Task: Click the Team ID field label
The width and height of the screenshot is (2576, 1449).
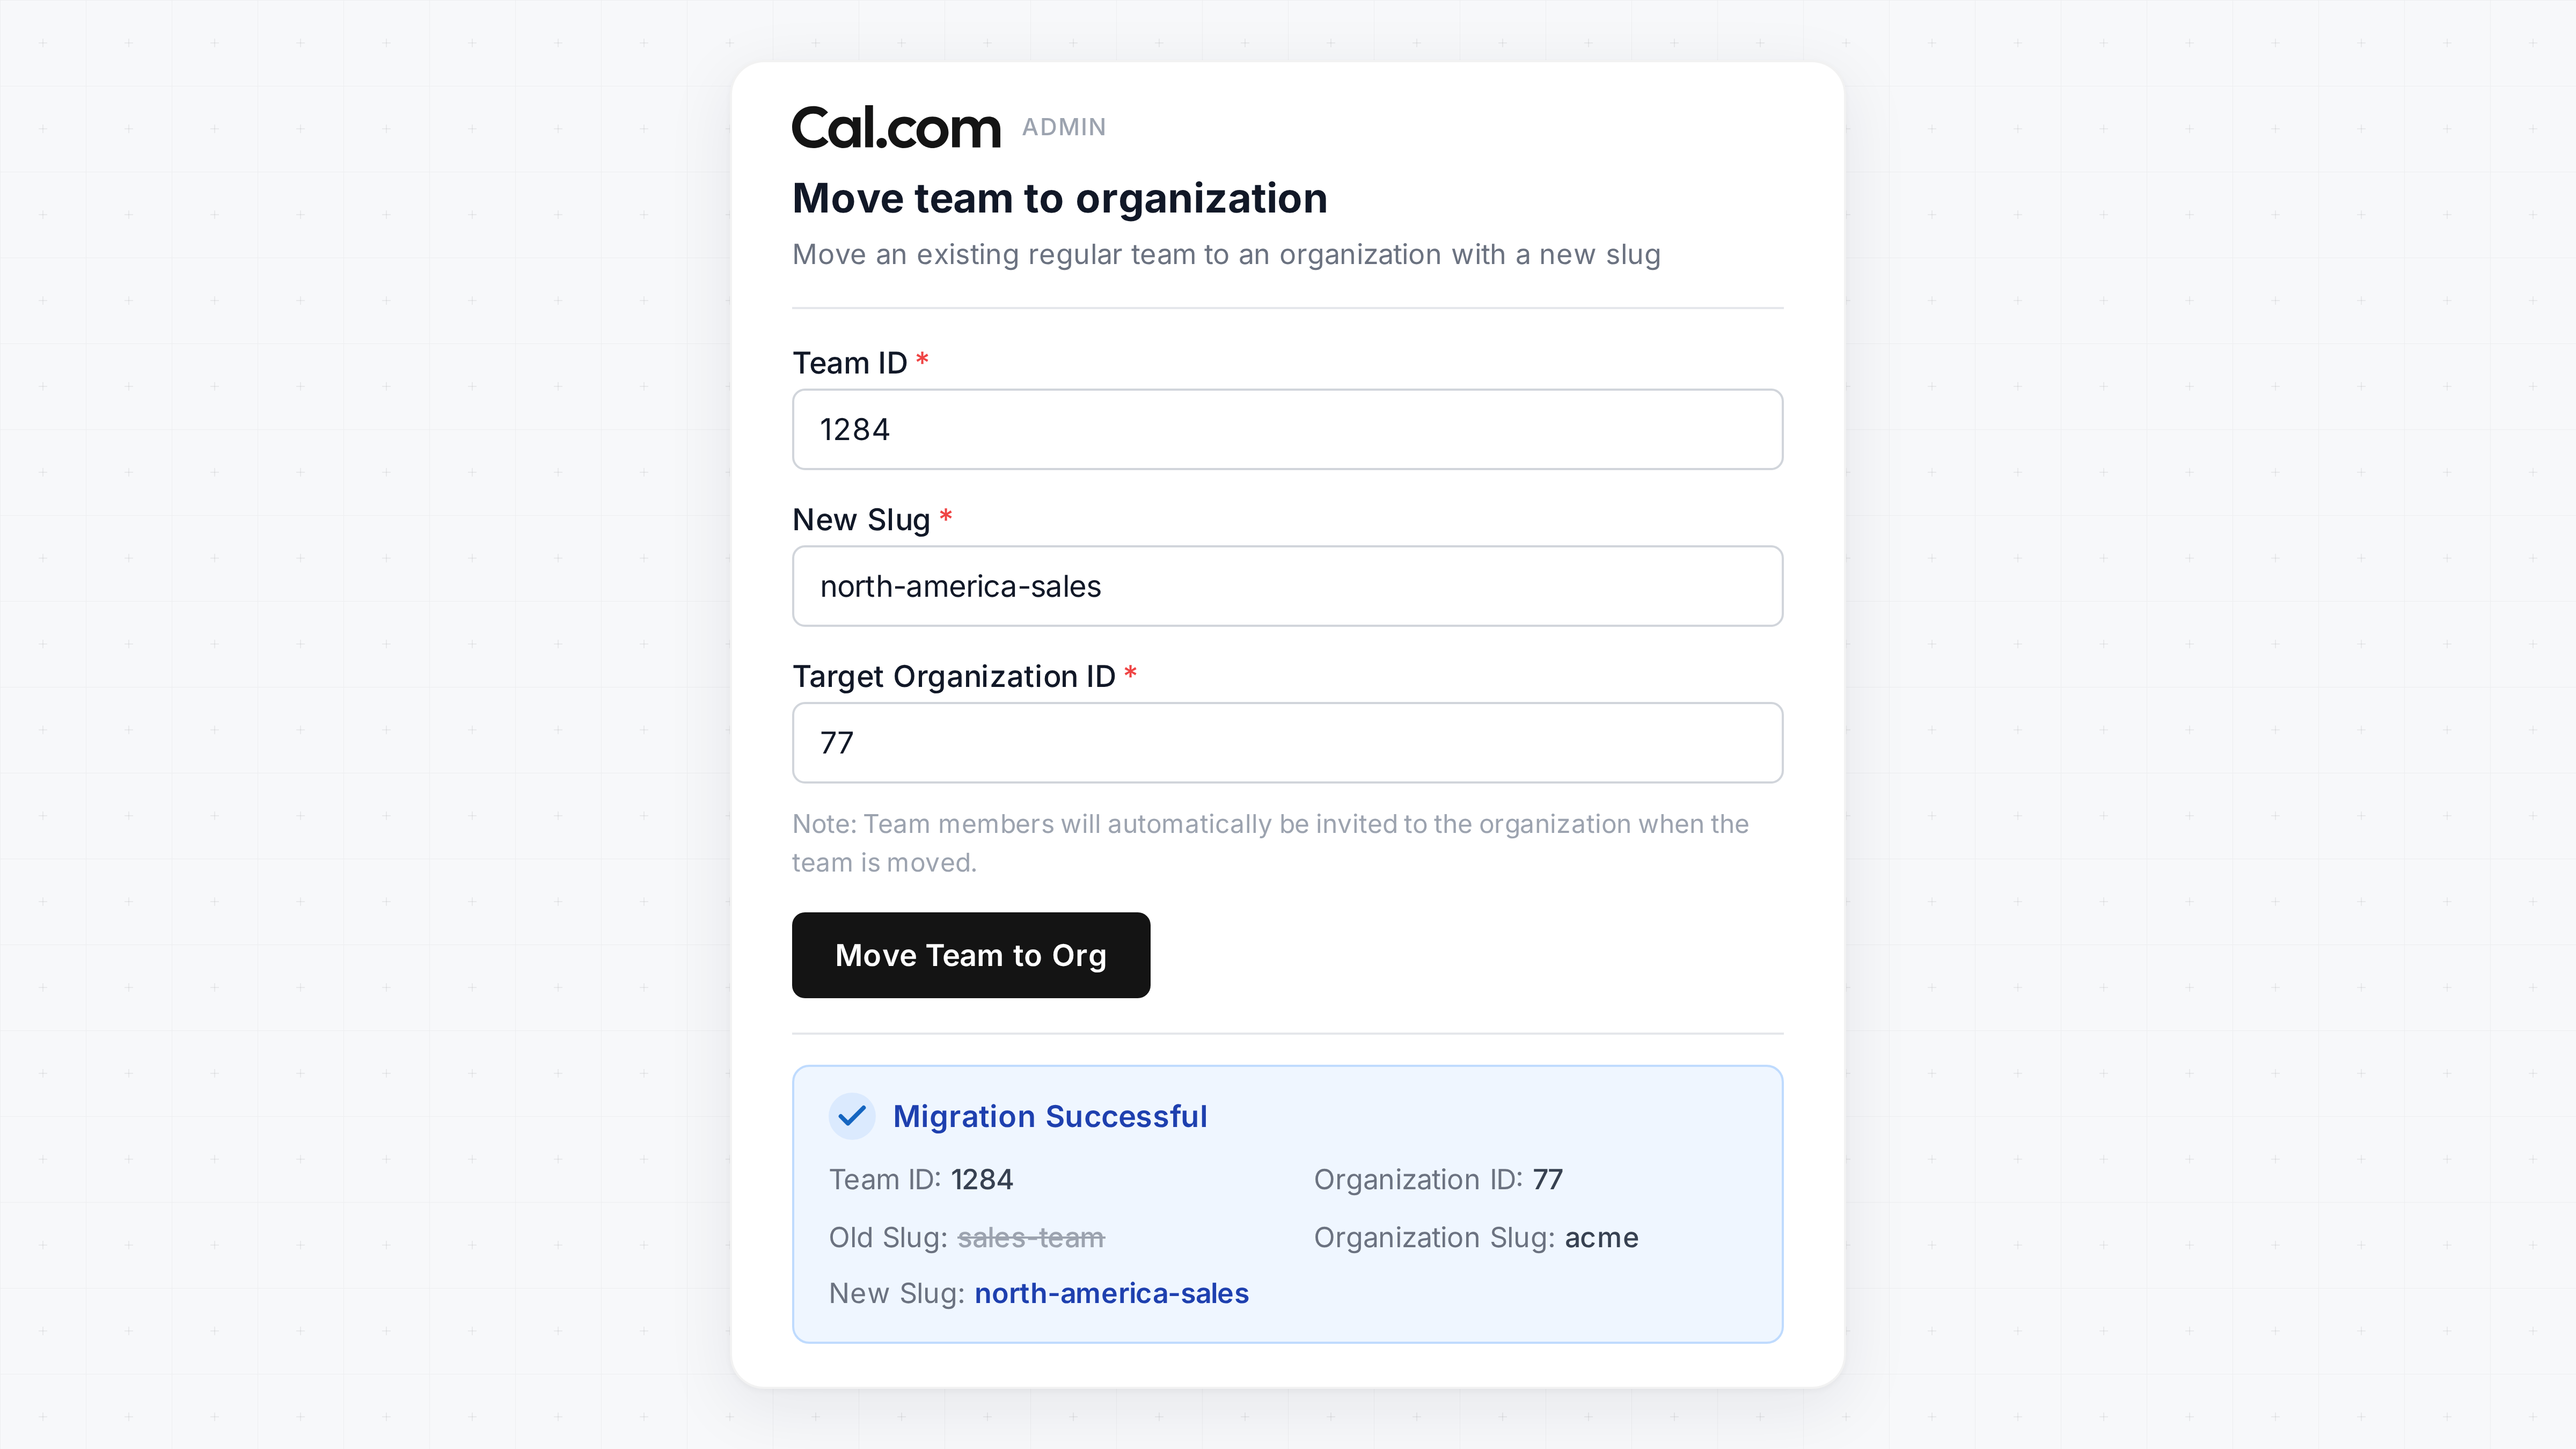Action: point(849,363)
